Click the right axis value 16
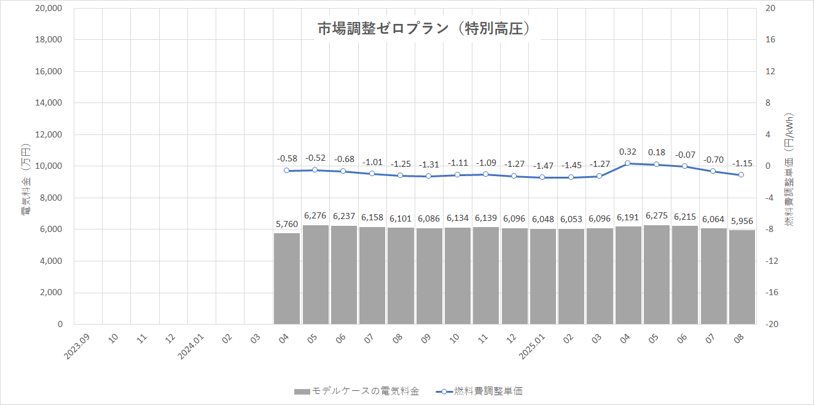 click(770, 40)
